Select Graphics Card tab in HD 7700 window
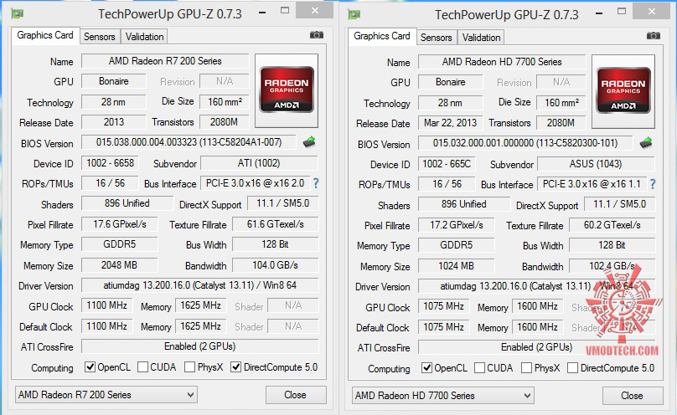This screenshot has width=677, height=415. [382, 36]
